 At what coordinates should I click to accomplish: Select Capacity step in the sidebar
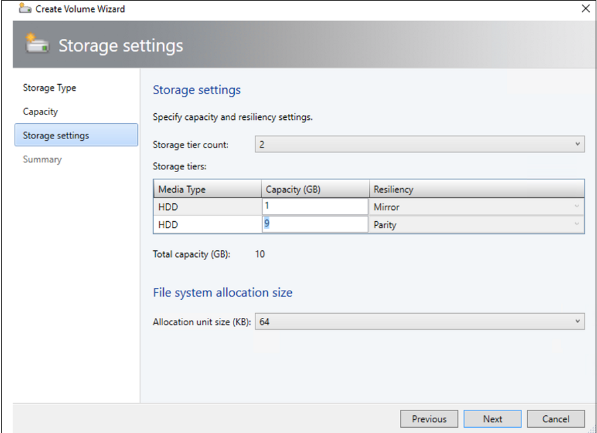pos(40,111)
